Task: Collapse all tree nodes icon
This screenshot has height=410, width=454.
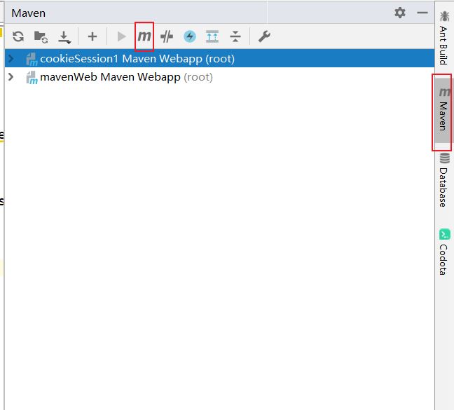Action: (x=235, y=36)
